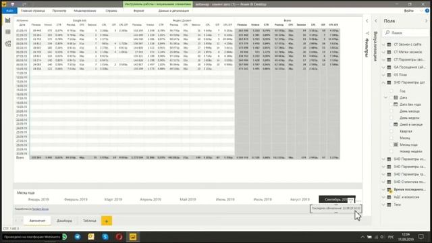Check the Месяц field checkbox

point(391,138)
